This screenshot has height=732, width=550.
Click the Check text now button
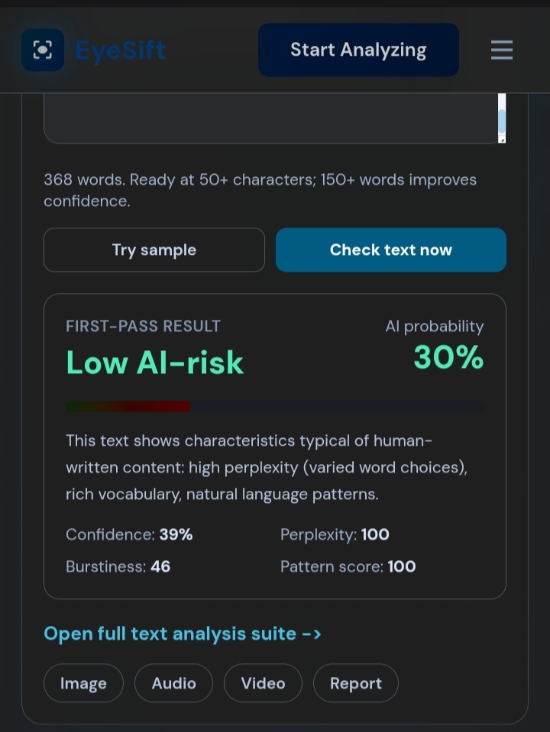[391, 250]
